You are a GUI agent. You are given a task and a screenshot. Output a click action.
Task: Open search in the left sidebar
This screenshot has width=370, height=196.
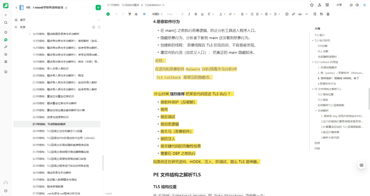pyautogui.click(x=6, y=22)
